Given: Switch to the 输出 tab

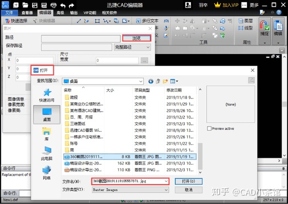Looking at the screenshot, I should coord(74,13).
